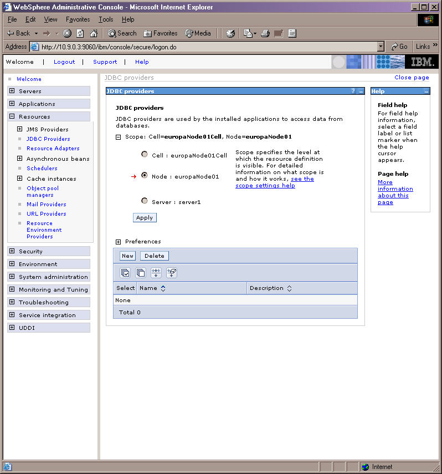Open the JDBC Providers navigation link
The image size is (442, 474).
(48, 139)
